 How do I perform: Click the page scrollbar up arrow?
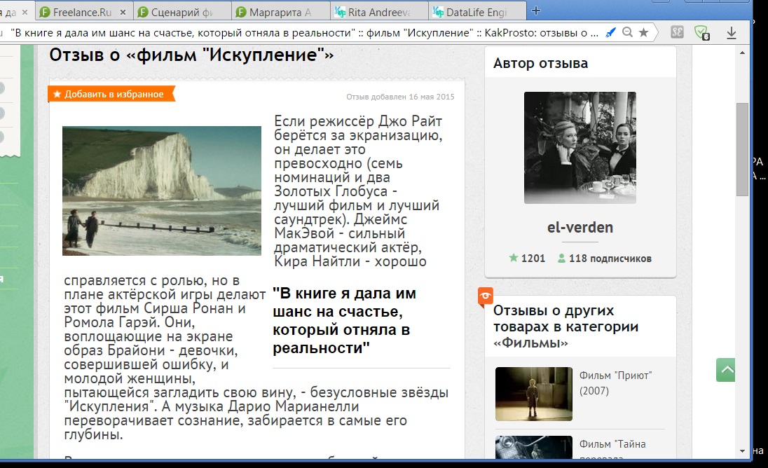(x=743, y=53)
